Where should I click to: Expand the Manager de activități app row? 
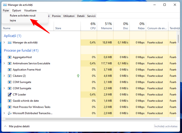pos(4,42)
